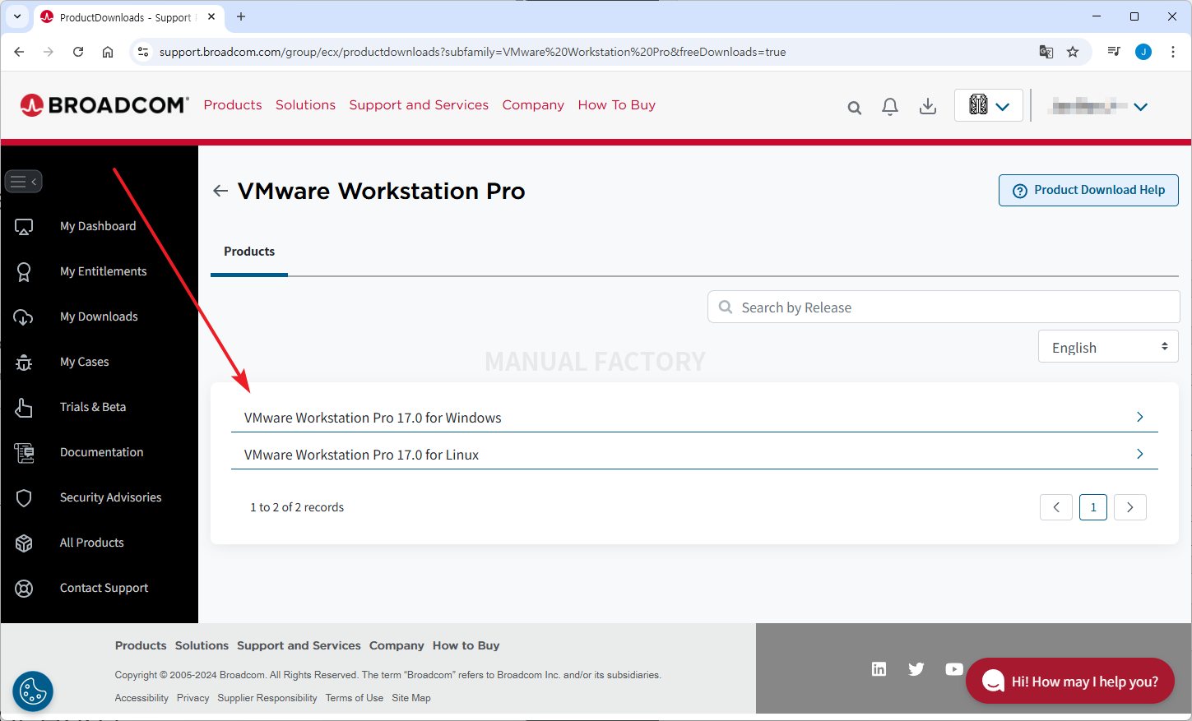Click footer How to Buy link

466,645
